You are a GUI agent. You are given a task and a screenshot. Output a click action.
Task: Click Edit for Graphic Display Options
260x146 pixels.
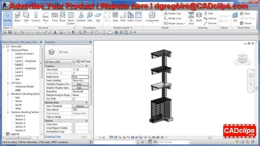pyautogui.click(x=80, y=88)
